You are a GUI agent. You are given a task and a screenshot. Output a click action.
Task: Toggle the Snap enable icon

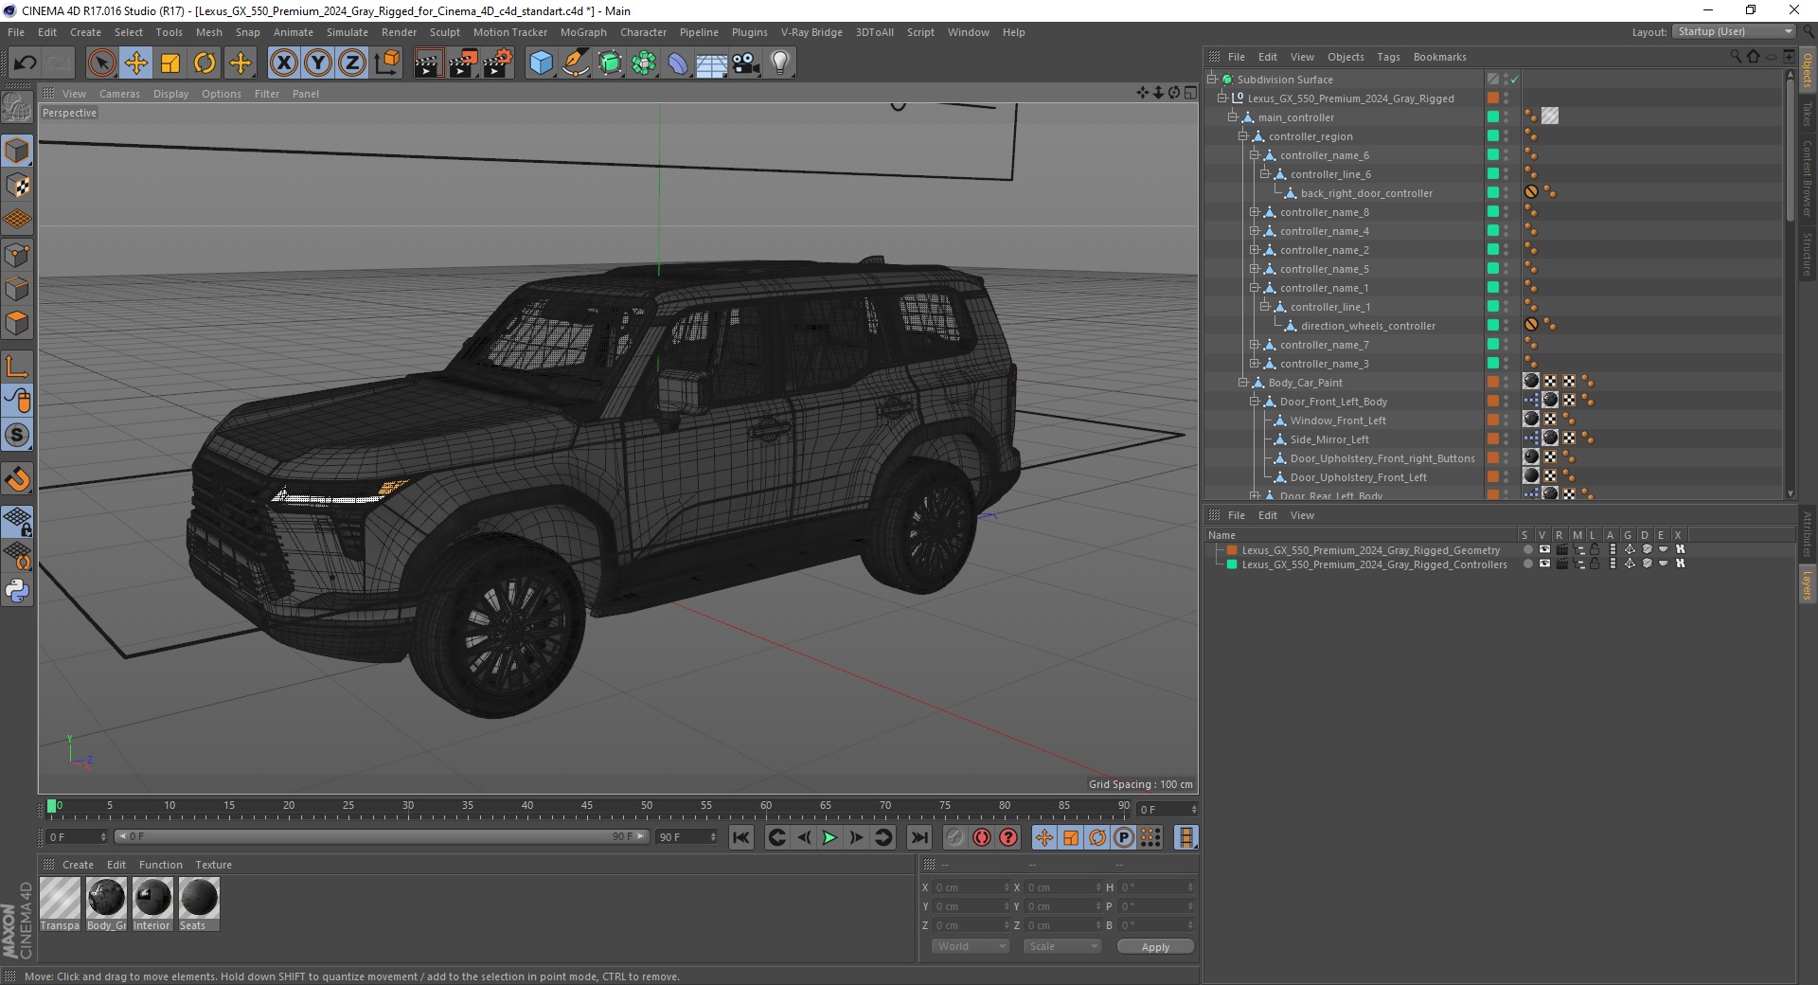coord(17,436)
